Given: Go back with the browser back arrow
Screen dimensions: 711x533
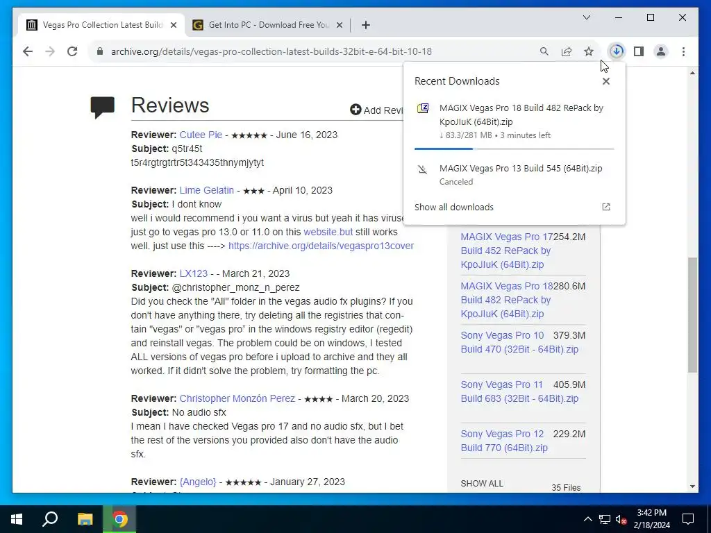Looking at the screenshot, I should pos(28,51).
